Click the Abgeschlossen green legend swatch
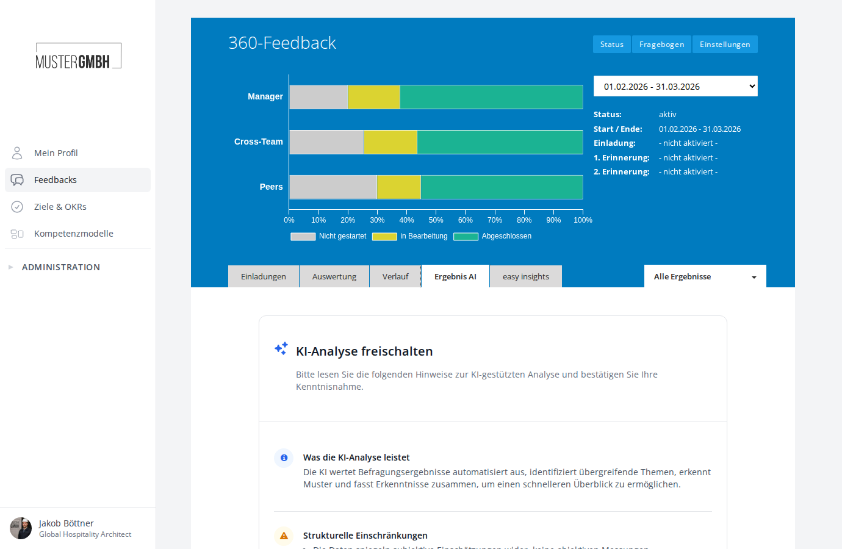Screen dimensions: 842x549 click(466, 237)
